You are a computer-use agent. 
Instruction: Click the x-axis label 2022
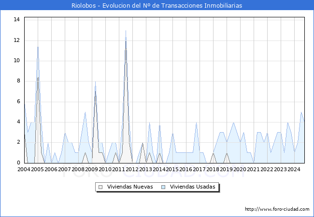point(267,169)
